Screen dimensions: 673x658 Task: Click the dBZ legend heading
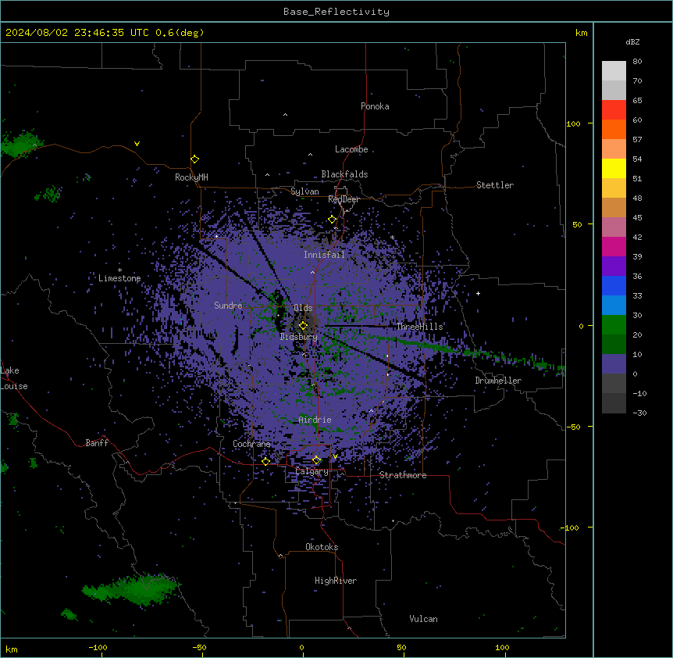(x=632, y=41)
